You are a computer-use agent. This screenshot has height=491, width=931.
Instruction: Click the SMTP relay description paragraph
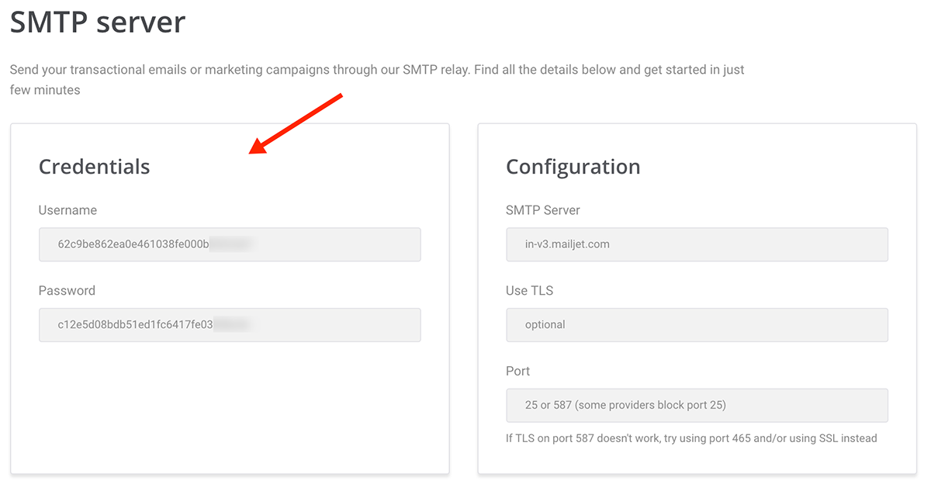click(x=377, y=80)
